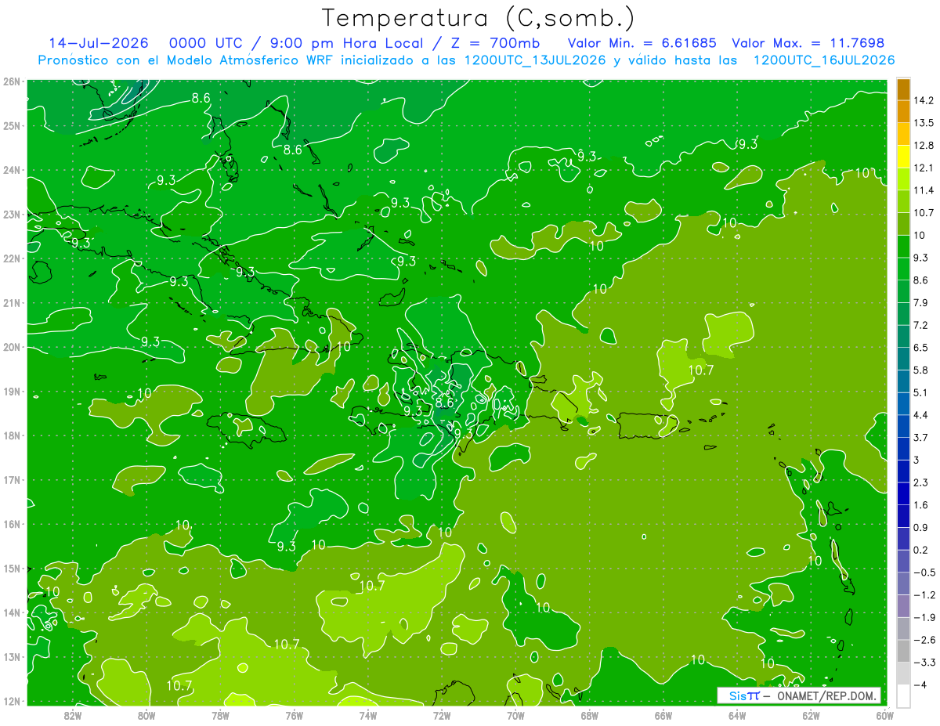Click the '80W' longitude axis label
940x726 pixels.
coord(146,715)
